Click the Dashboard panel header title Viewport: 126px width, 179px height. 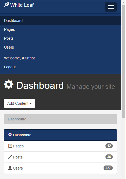(x=22, y=135)
